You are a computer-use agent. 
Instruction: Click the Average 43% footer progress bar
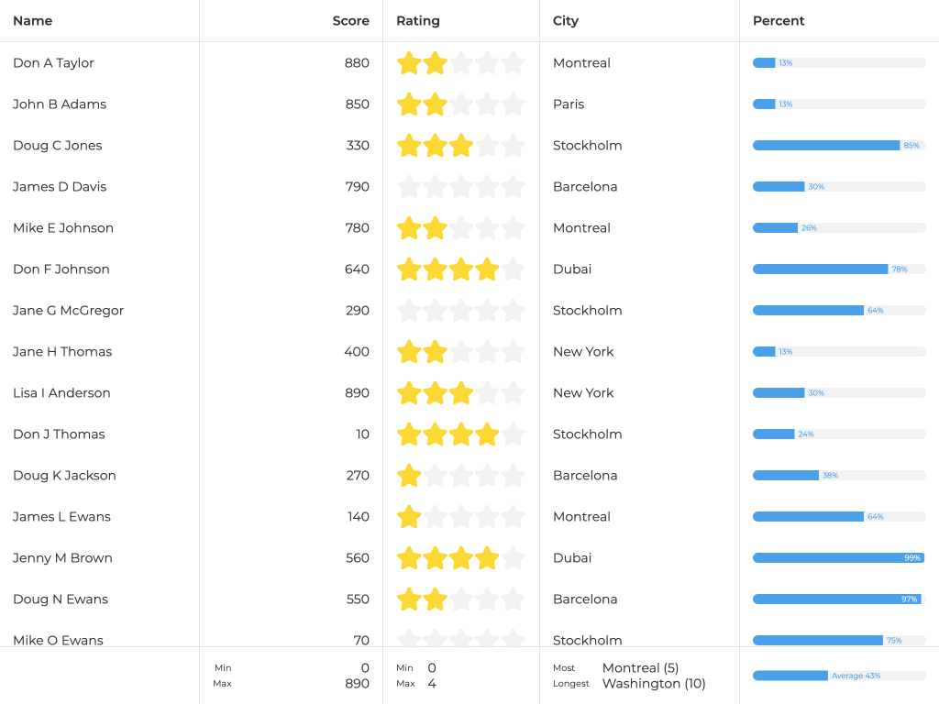838,676
